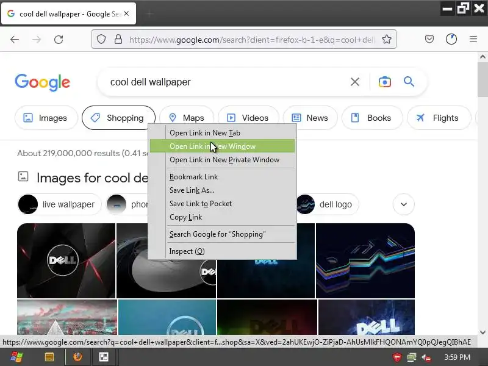Select Search Google for "Shopping"
The image size is (488, 366).
[222, 234]
